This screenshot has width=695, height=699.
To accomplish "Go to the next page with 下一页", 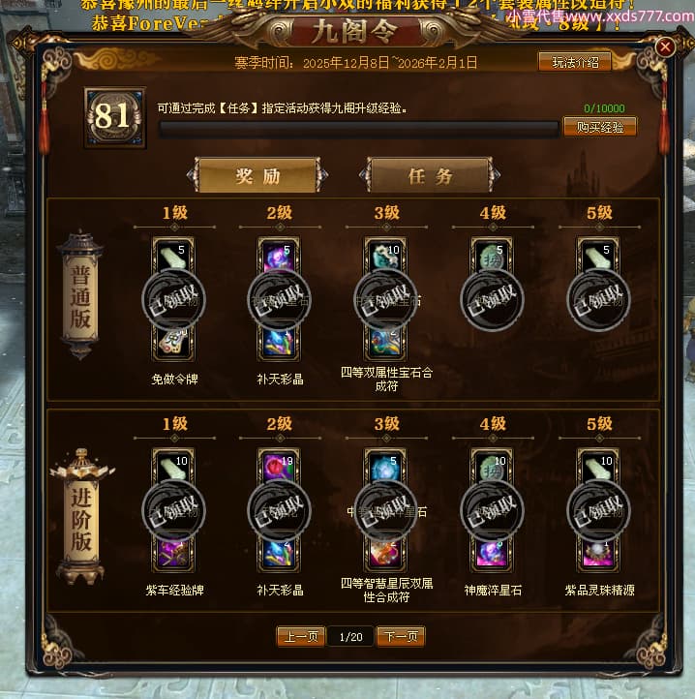I will coord(401,636).
